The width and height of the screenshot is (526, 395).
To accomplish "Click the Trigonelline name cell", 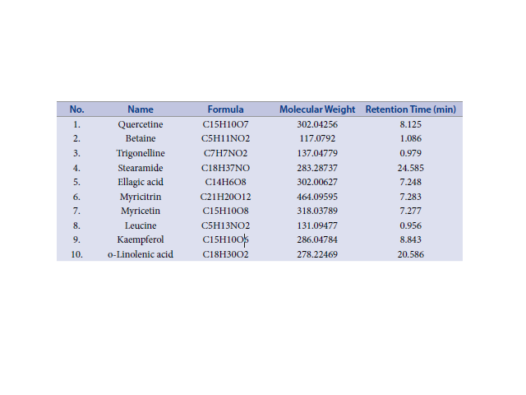I will coord(141,153).
